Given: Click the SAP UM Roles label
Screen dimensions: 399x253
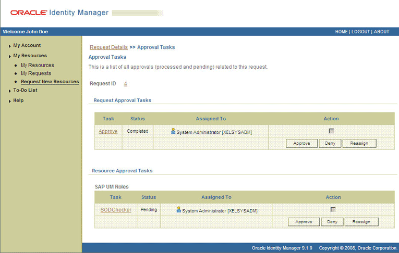Looking at the screenshot, I should pos(112,187).
